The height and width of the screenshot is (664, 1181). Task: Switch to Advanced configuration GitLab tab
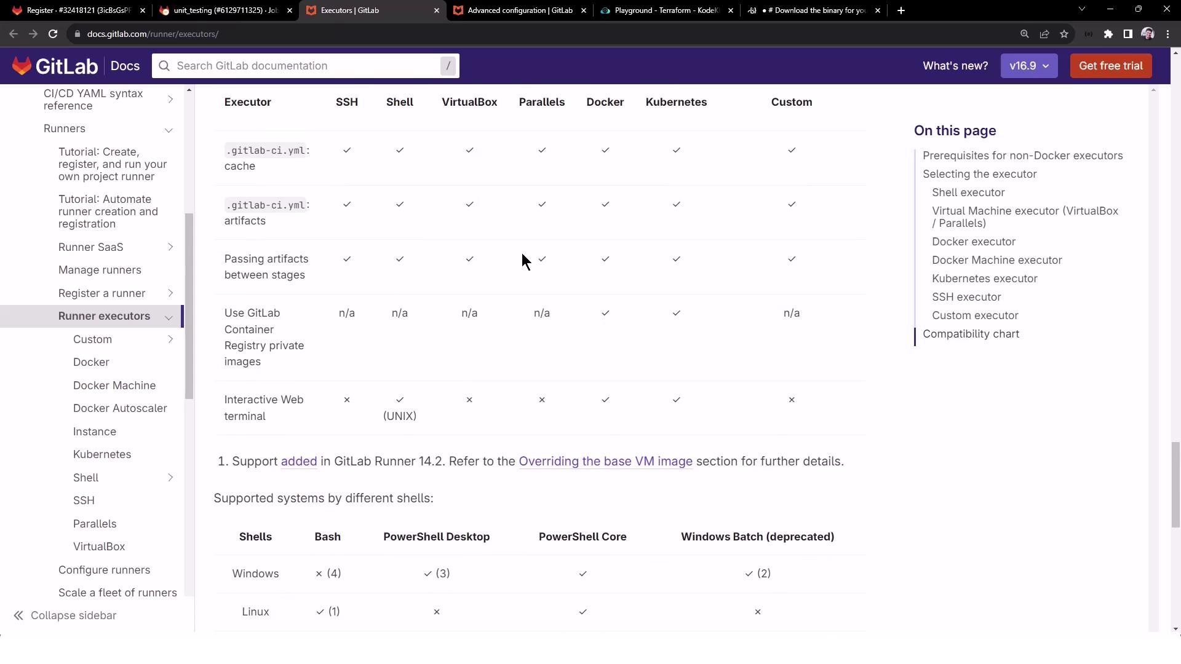click(x=519, y=10)
